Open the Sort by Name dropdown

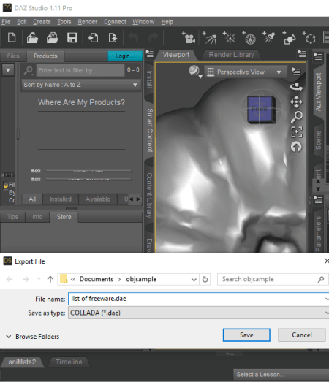click(x=81, y=85)
